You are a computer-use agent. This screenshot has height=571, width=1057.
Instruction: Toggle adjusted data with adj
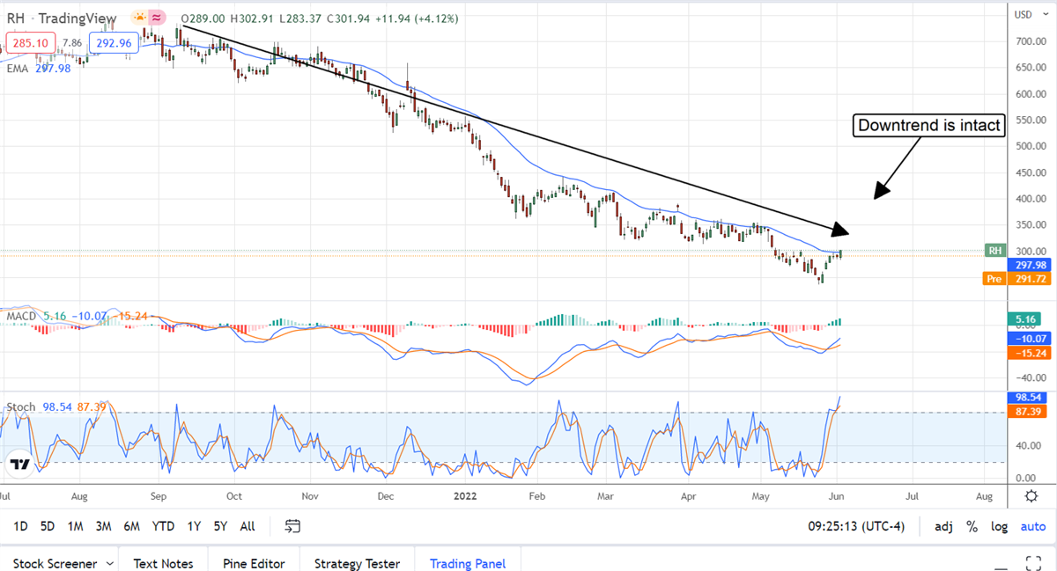pos(943,526)
